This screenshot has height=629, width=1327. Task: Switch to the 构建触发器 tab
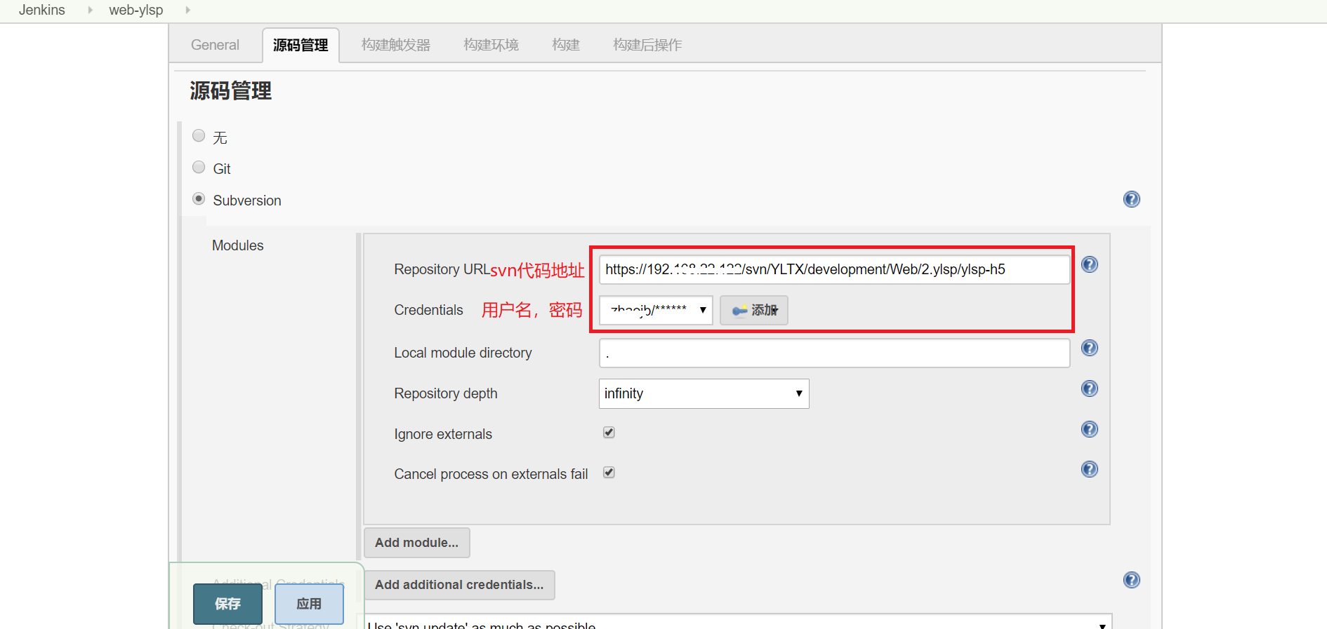coord(396,45)
